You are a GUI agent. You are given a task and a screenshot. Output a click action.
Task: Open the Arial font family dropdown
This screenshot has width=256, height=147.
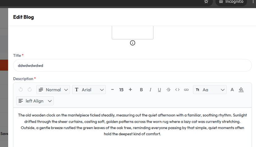pos(89,89)
